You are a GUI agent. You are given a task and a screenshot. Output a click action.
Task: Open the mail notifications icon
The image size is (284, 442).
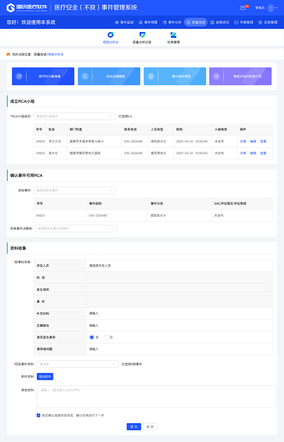243,8
